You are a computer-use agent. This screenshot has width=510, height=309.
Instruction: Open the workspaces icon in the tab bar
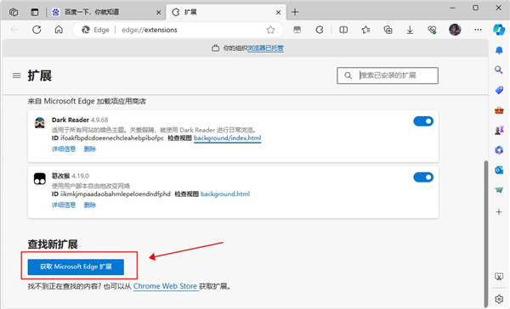click(14, 13)
